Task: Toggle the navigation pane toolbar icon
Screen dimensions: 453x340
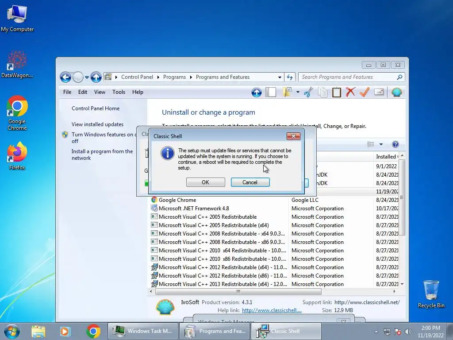Action: [x=271, y=93]
